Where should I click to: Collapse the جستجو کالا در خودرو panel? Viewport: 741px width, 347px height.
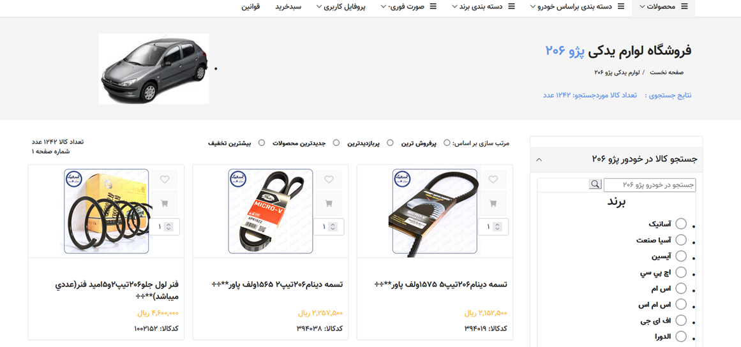(x=539, y=159)
